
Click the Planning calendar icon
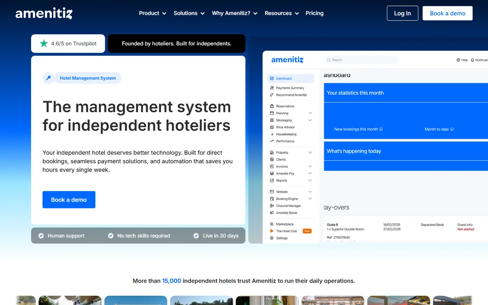pos(272,113)
